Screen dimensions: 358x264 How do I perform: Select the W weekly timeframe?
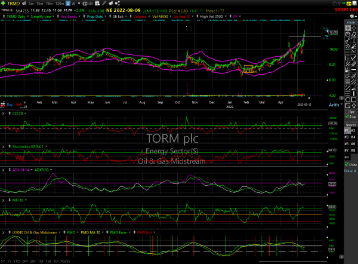(x=73, y=3)
